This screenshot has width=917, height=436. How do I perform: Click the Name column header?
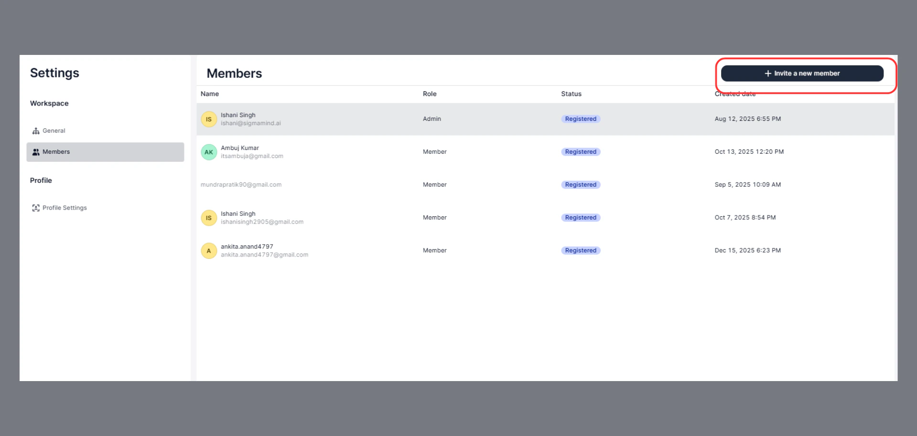[x=210, y=94]
